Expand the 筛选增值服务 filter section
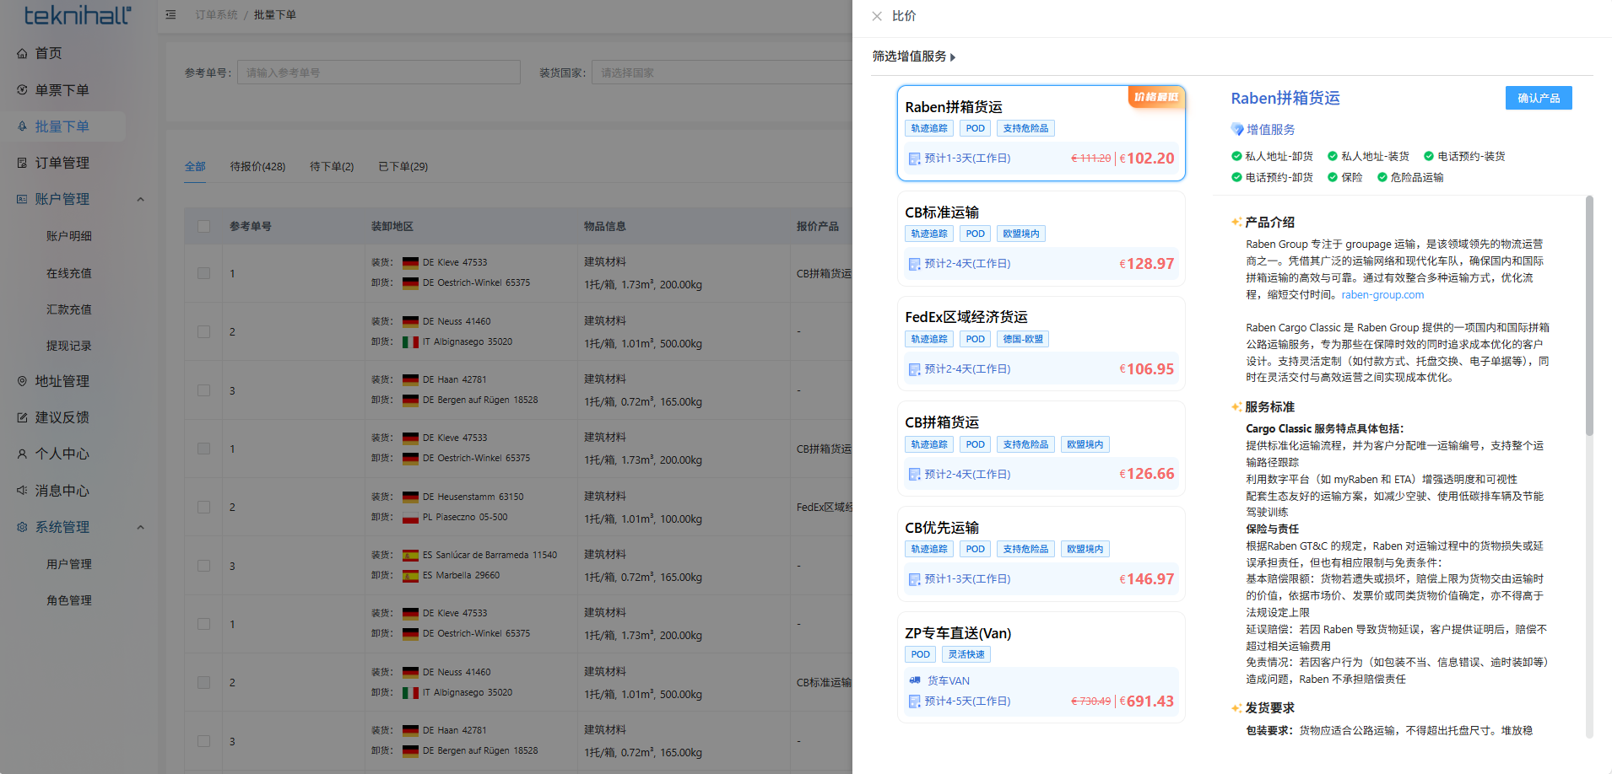This screenshot has width=1612, height=774. pos(913,56)
